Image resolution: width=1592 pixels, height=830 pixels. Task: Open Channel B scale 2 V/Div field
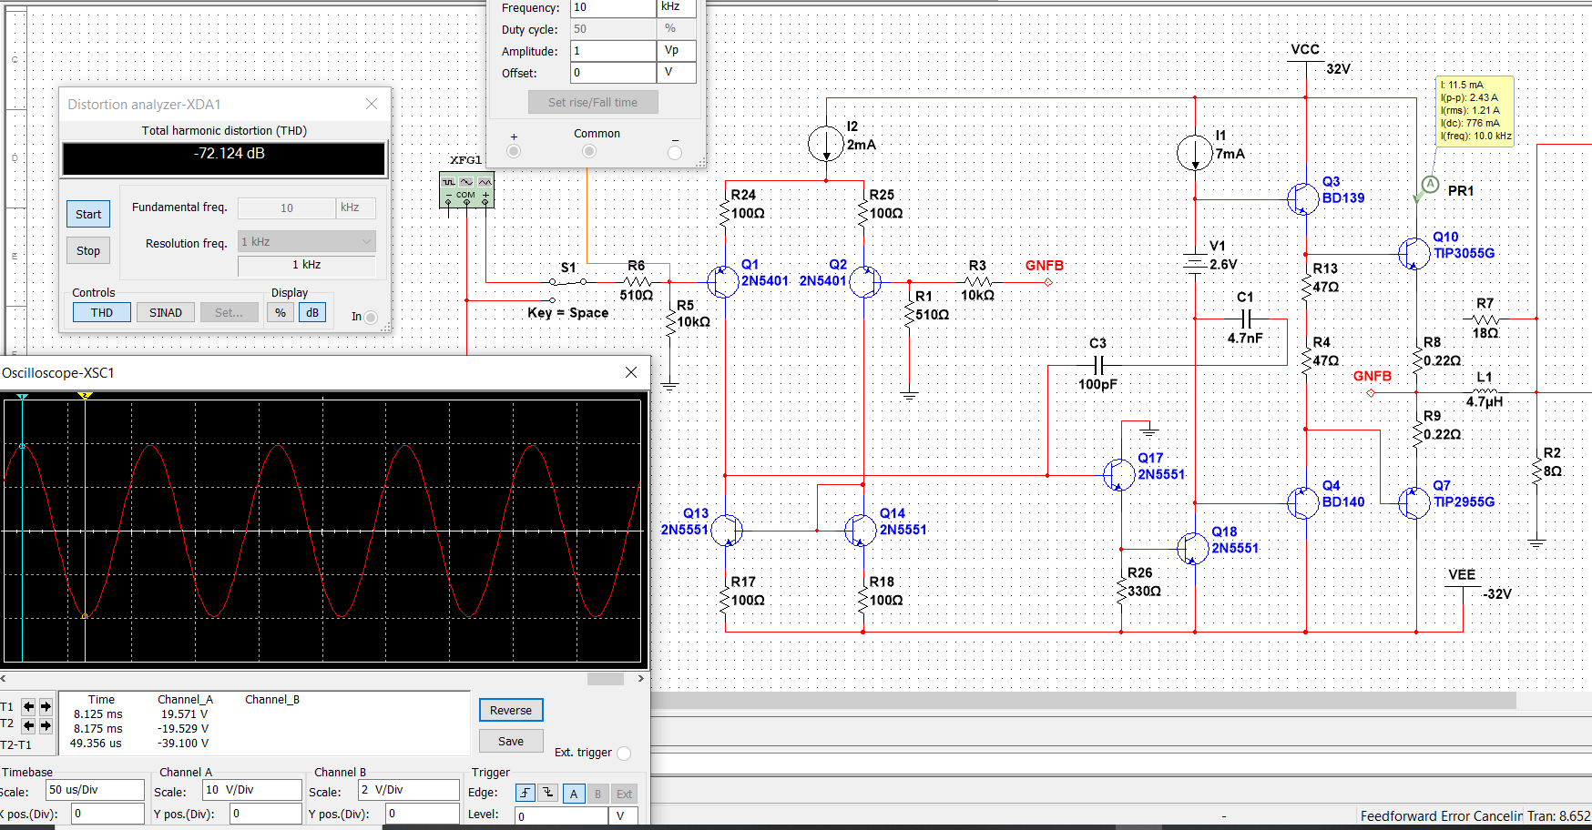[408, 790]
